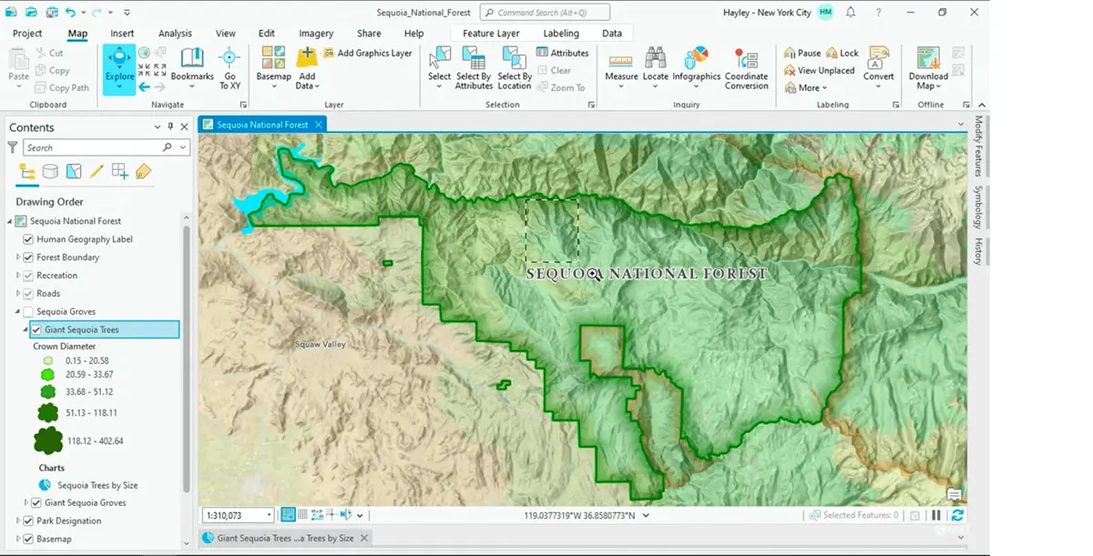Click Add Graphics Layer
The height and width of the screenshot is (556, 1093).
[x=368, y=53]
